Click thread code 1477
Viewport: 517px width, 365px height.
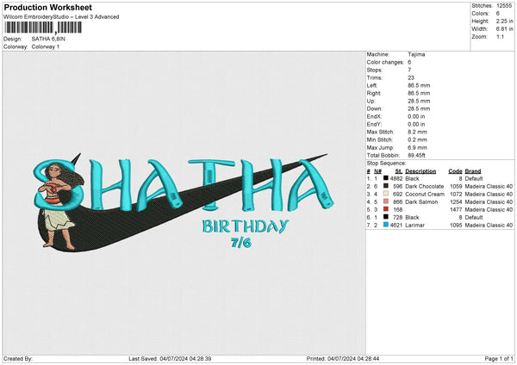pyautogui.click(x=456, y=209)
